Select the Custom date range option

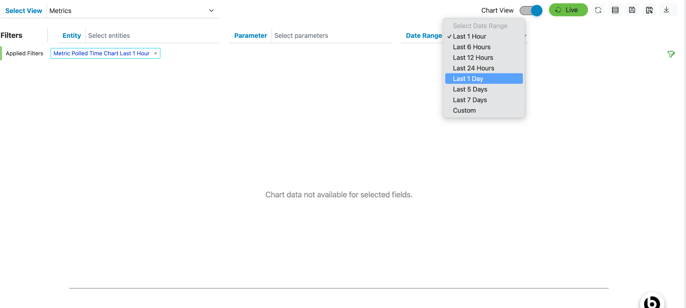[464, 111]
